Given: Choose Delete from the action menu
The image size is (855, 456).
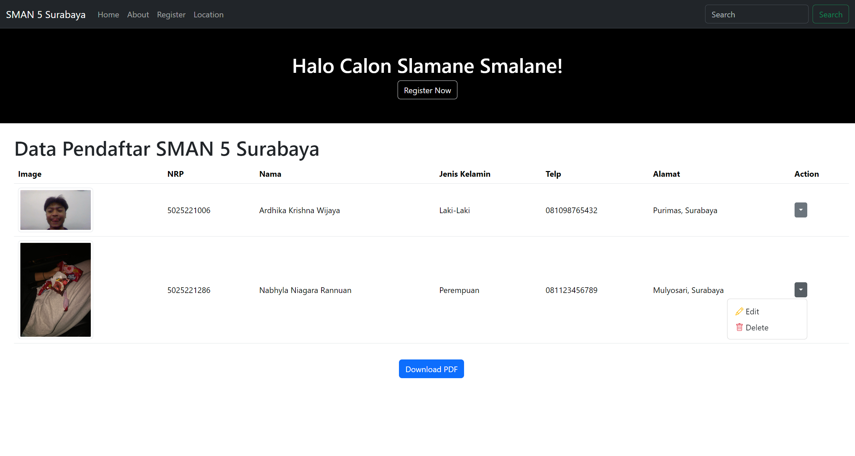Looking at the screenshot, I should point(767,327).
